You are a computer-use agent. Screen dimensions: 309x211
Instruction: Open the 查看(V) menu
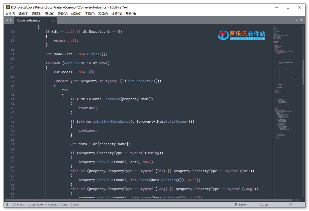[x=62, y=14]
